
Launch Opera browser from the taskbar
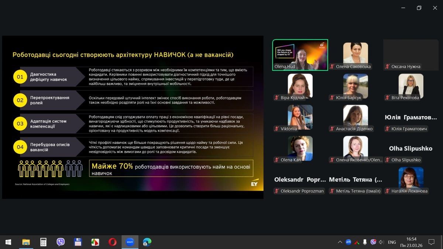pyautogui.click(x=113, y=242)
